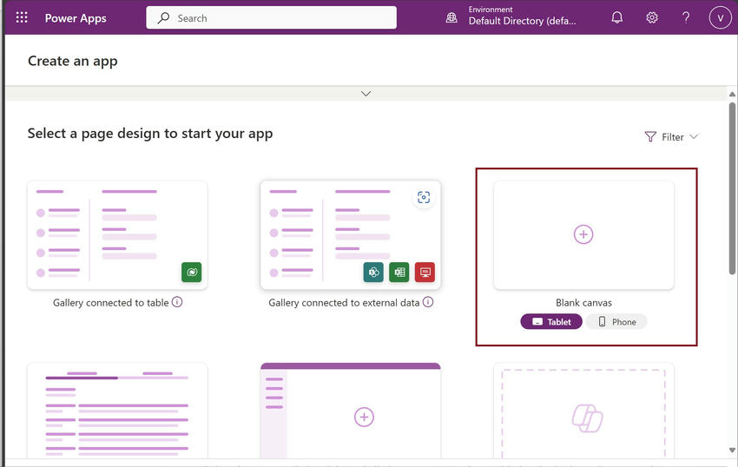Click the search magnifier icon
This screenshot has width=738, height=467.
click(163, 18)
